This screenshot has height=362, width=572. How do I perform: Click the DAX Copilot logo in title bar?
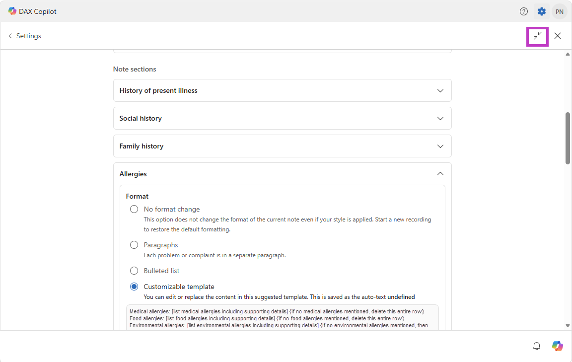12,11
